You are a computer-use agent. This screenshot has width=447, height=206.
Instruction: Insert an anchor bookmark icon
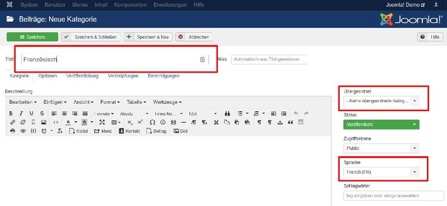[x=34, y=122]
